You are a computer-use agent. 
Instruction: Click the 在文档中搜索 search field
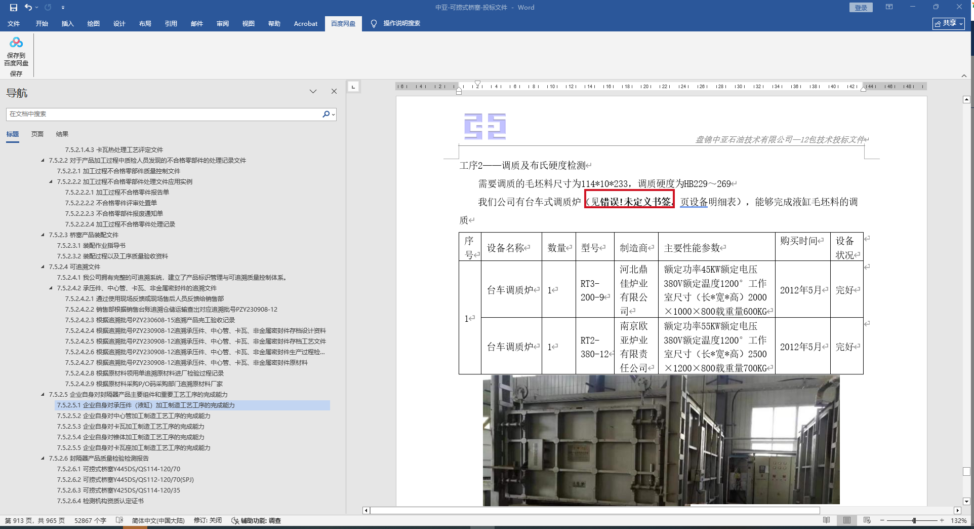pyautogui.click(x=162, y=115)
